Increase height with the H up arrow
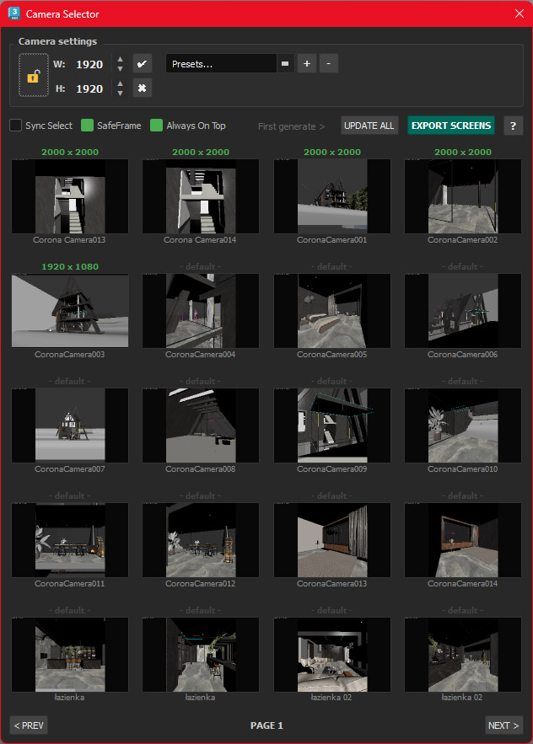This screenshot has width=533, height=744. click(121, 83)
